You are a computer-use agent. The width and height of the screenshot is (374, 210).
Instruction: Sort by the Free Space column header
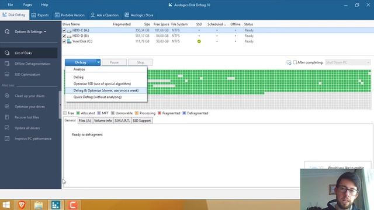[x=161, y=24]
